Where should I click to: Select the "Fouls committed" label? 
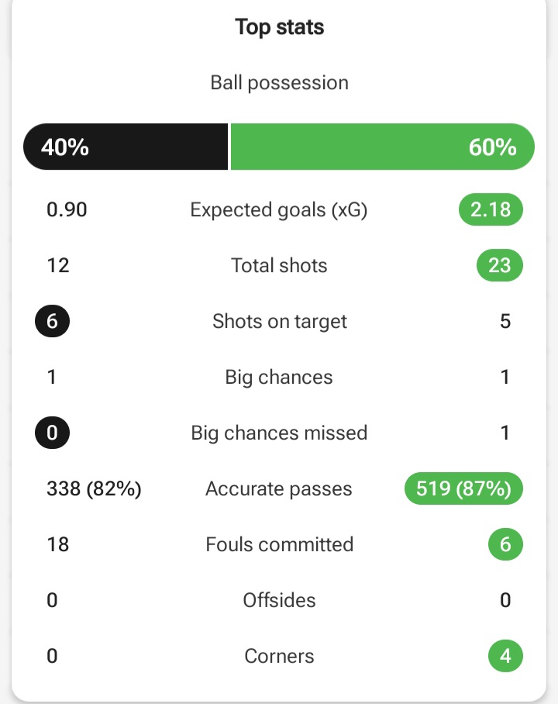coord(279,545)
